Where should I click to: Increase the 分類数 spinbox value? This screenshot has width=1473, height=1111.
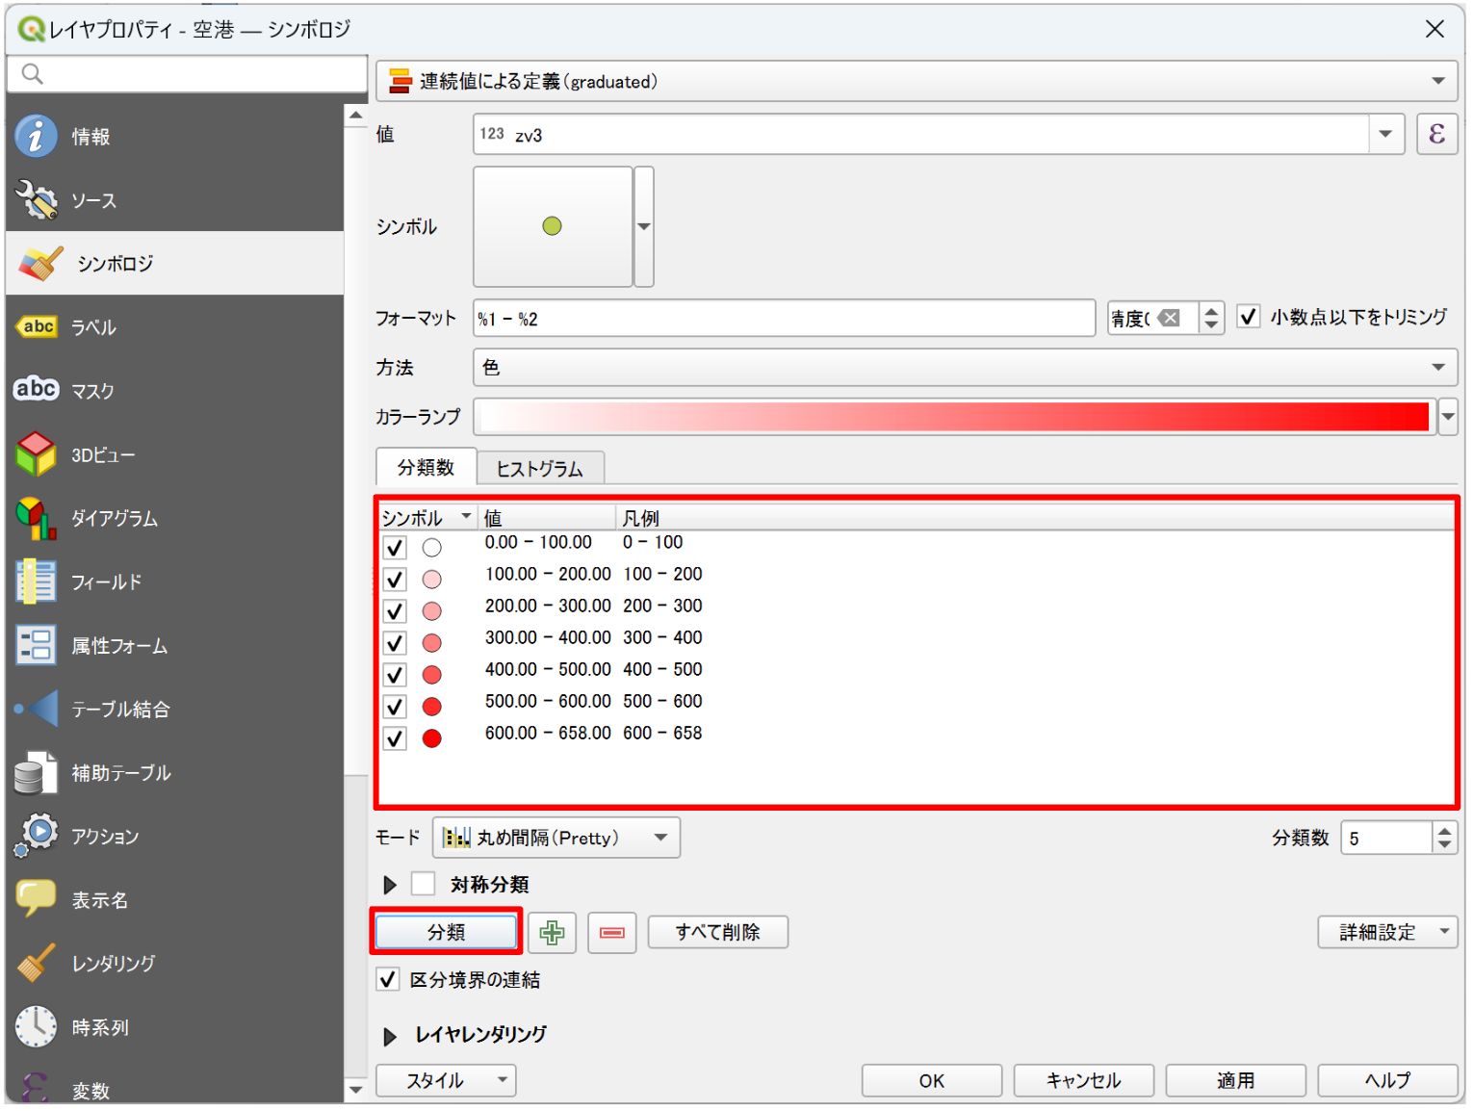pyautogui.click(x=1444, y=830)
